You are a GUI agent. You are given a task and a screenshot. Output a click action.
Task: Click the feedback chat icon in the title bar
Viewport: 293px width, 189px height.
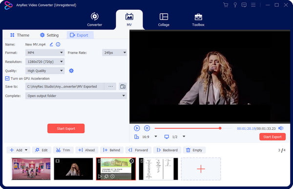click(244, 5)
